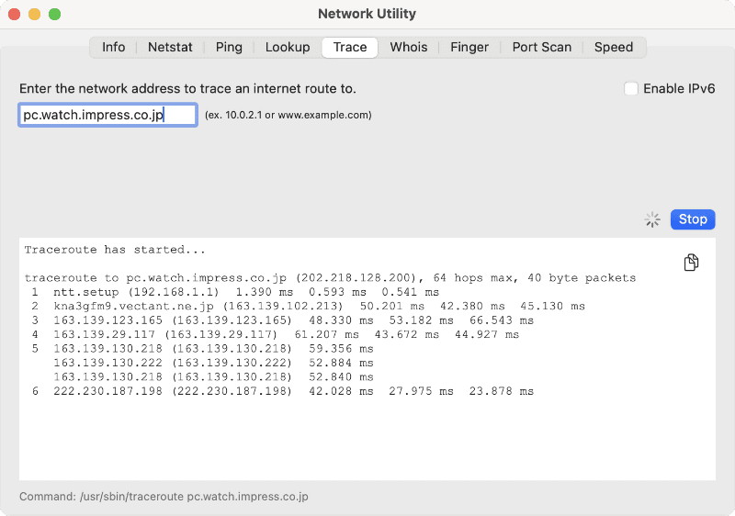The image size is (735, 516).
Task: Switch to the Finger tab
Action: pyautogui.click(x=469, y=48)
